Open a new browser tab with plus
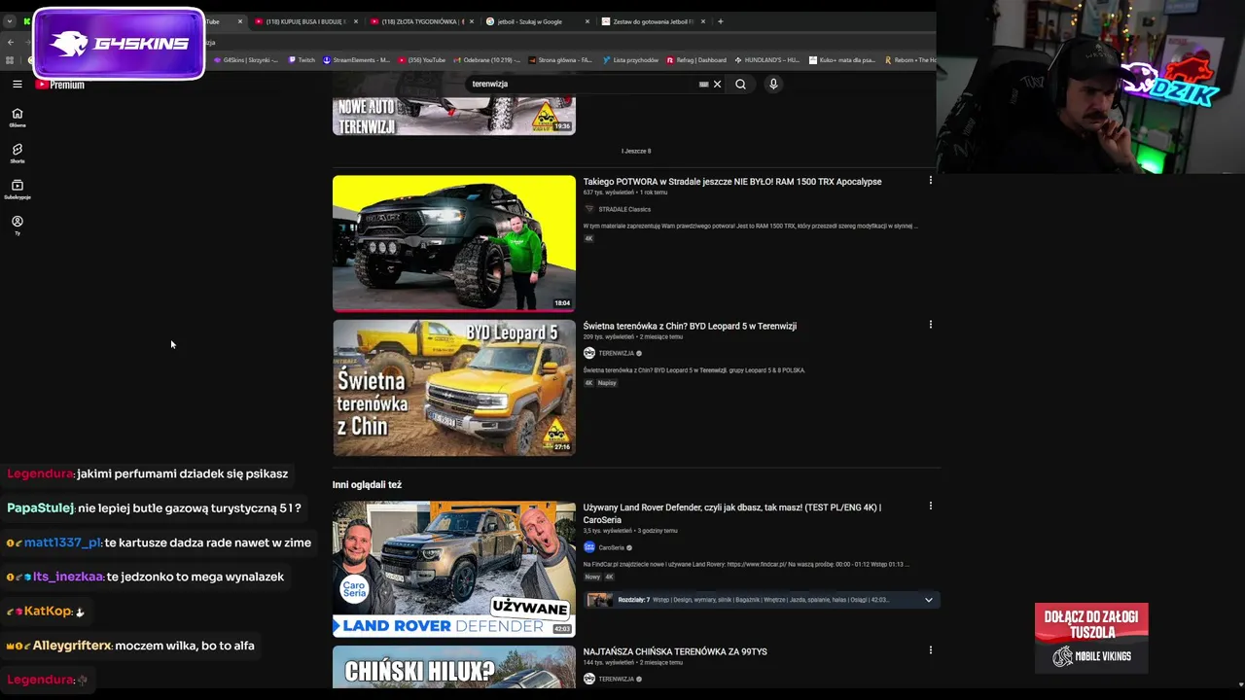The height and width of the screenshot is (700, 1245). (720, 21)
